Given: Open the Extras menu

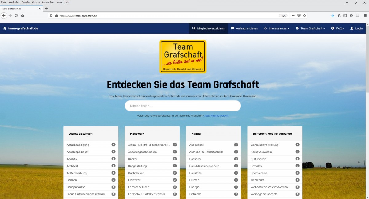Looking at the screenshot, I should tap(59, 2).
